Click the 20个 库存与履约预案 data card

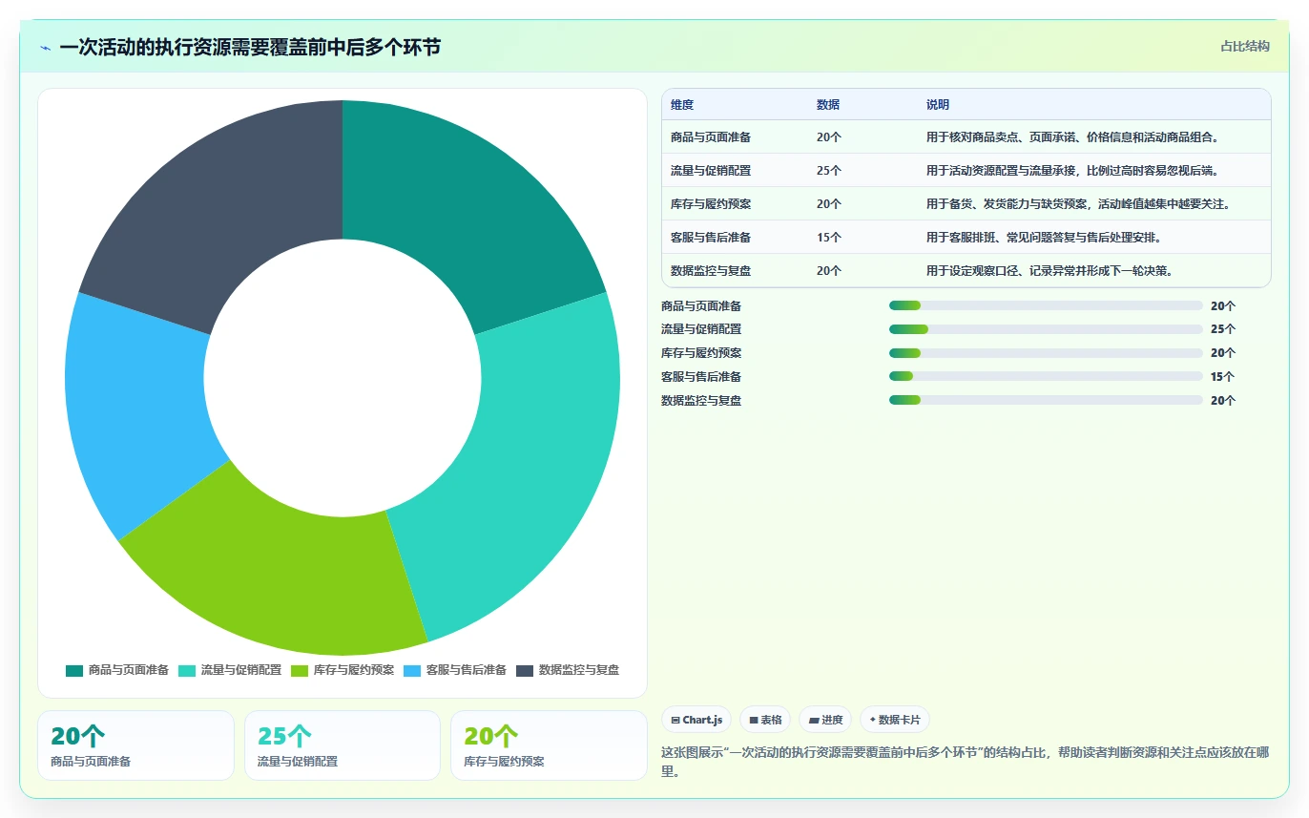(x=549, y=745)
